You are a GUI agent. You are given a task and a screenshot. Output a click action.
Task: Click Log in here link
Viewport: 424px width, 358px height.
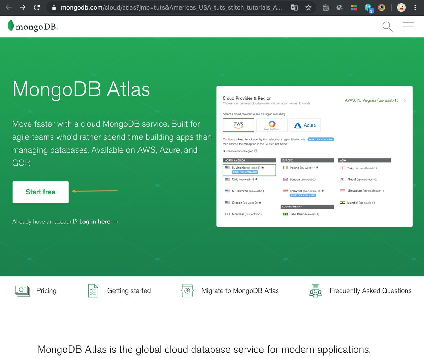[99, 222]
